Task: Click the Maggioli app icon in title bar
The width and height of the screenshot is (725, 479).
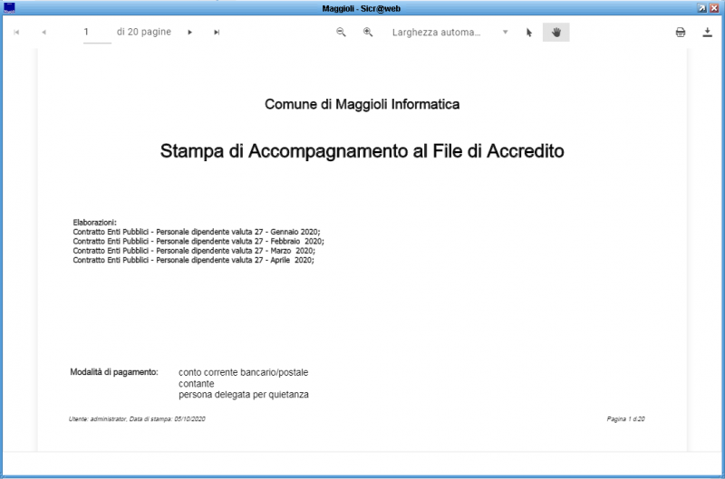Action: tap(9, 8)
